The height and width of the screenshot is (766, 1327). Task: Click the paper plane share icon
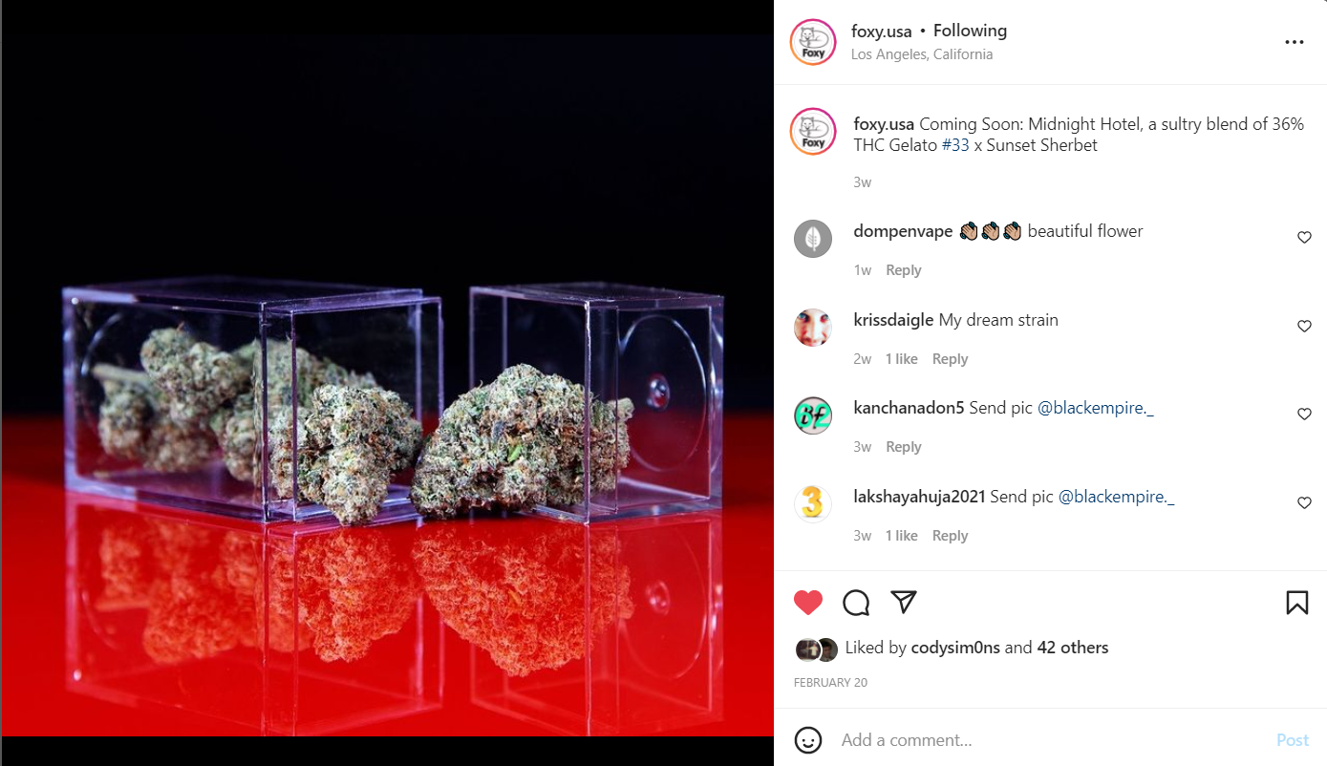coord(903,602)
